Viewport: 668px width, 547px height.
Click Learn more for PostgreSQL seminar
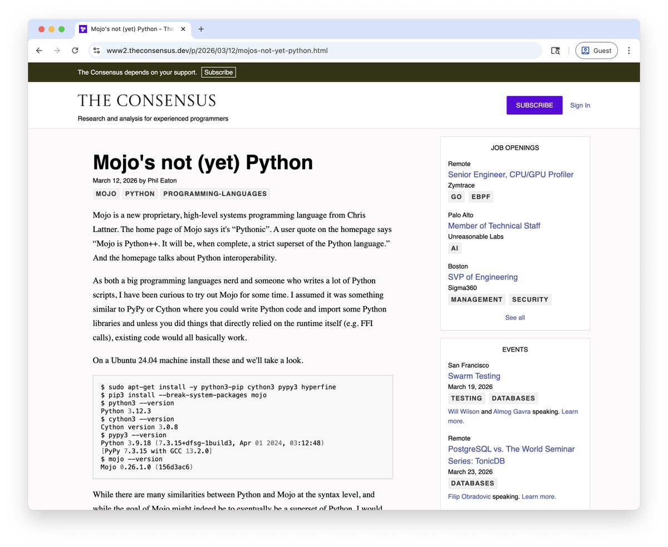click(539, 496)
